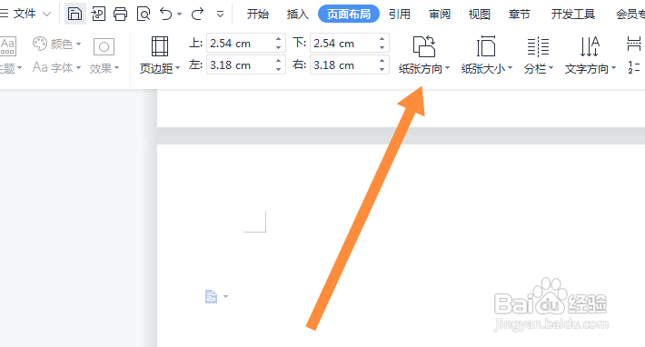Click the line numbers icon in ribbon
Screen dimensions: 645x347
[x=634, y=67]
